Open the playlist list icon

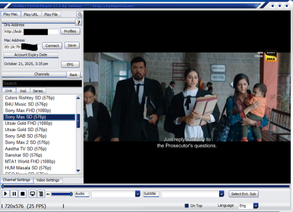tap(41, 194)
